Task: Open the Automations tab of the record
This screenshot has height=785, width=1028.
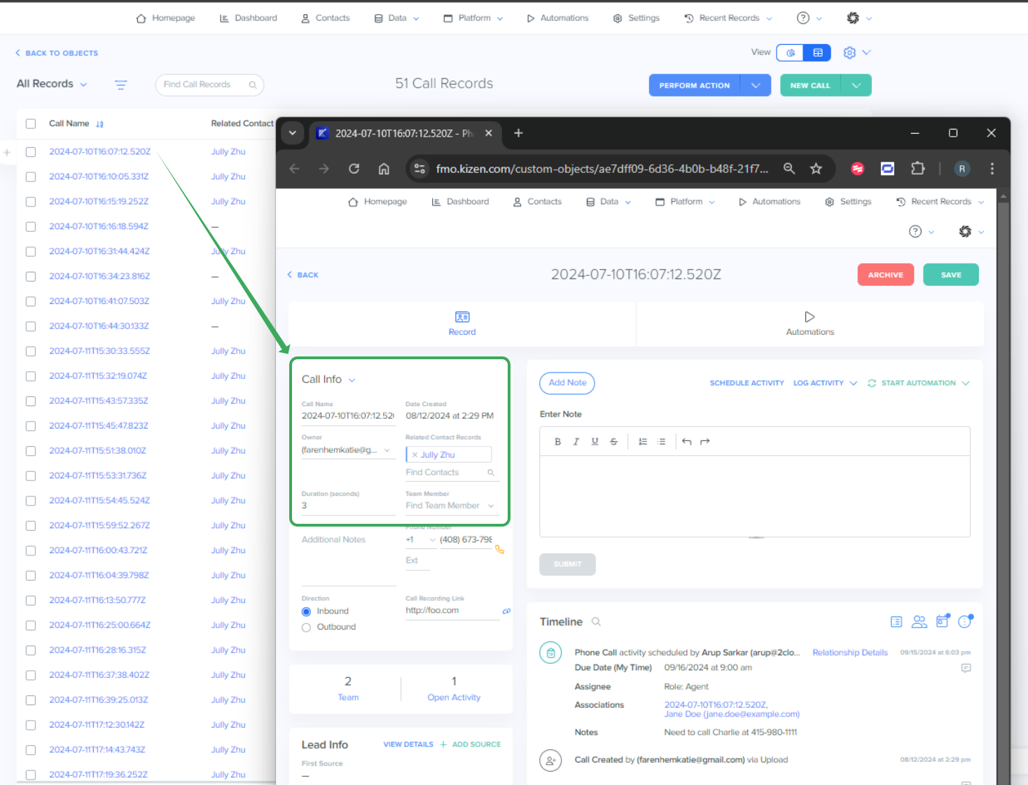Action: [x=810, y=324]
